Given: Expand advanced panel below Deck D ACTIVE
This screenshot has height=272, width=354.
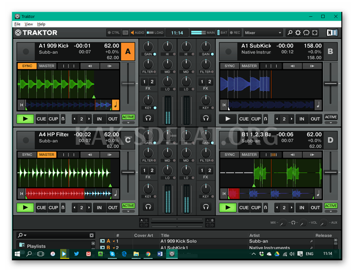Looking at the screenshot, I should pos(331,211).
